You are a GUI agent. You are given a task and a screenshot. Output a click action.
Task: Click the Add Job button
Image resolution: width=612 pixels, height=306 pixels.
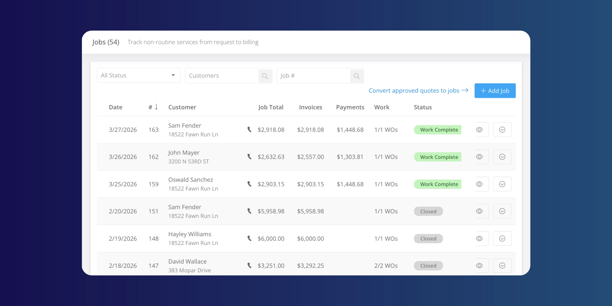[495, 91]
